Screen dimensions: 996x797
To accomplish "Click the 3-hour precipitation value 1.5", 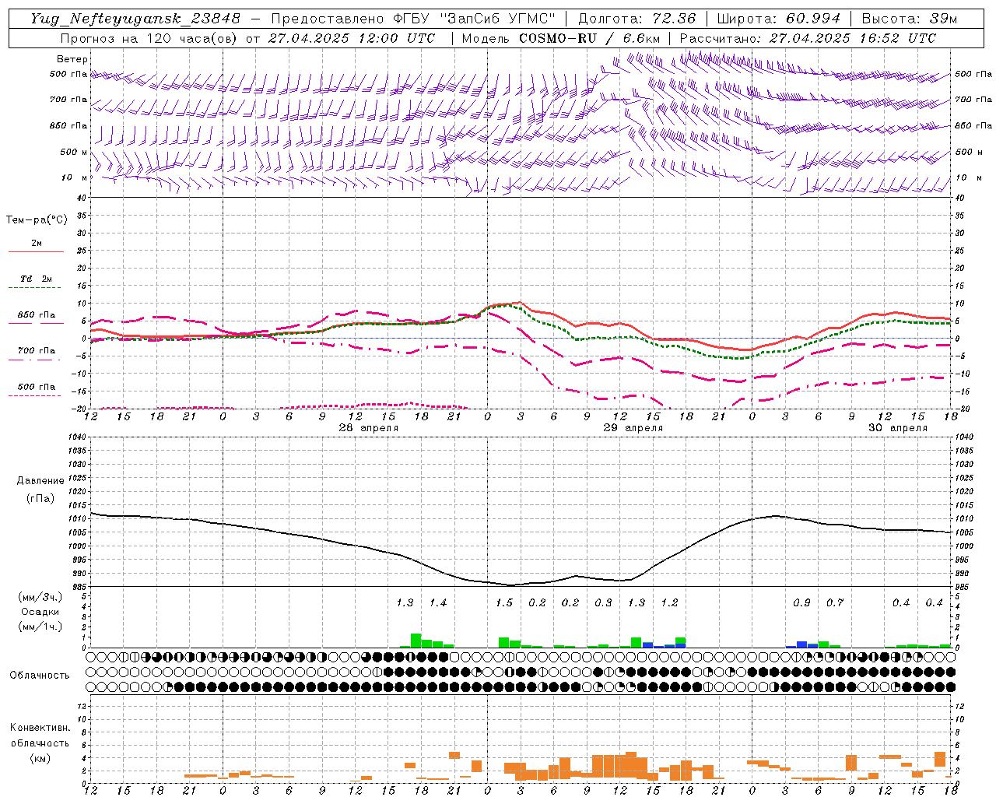I will pyautogui.click(x=504, y=603).
